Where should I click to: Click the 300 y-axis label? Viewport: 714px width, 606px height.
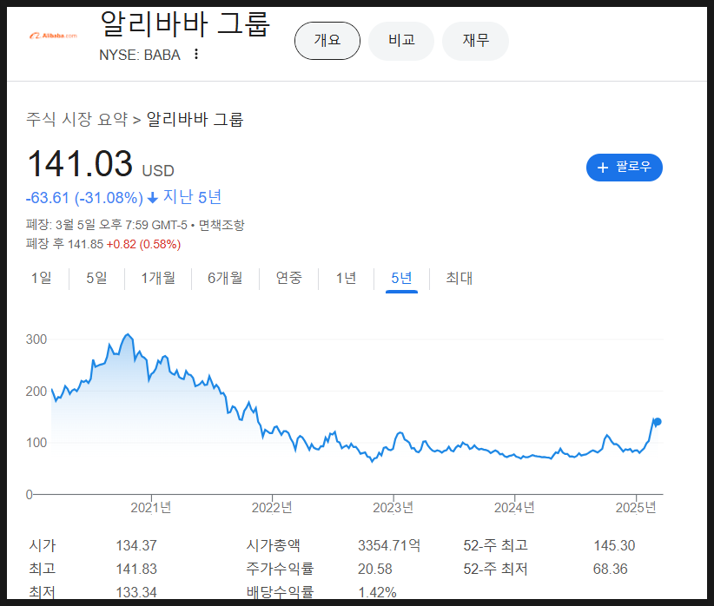tap(36, 339)
